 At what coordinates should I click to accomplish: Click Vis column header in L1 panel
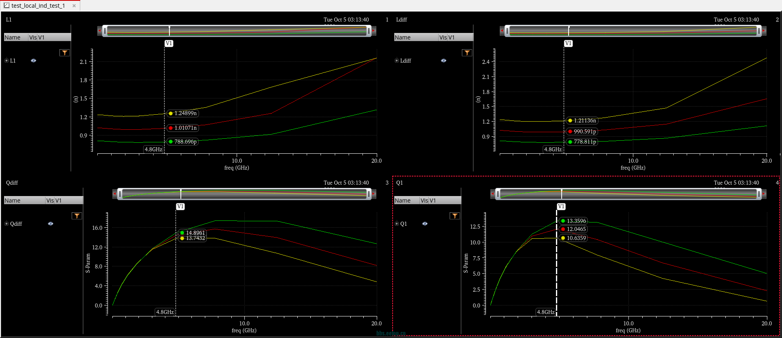(x=33, y=37)
